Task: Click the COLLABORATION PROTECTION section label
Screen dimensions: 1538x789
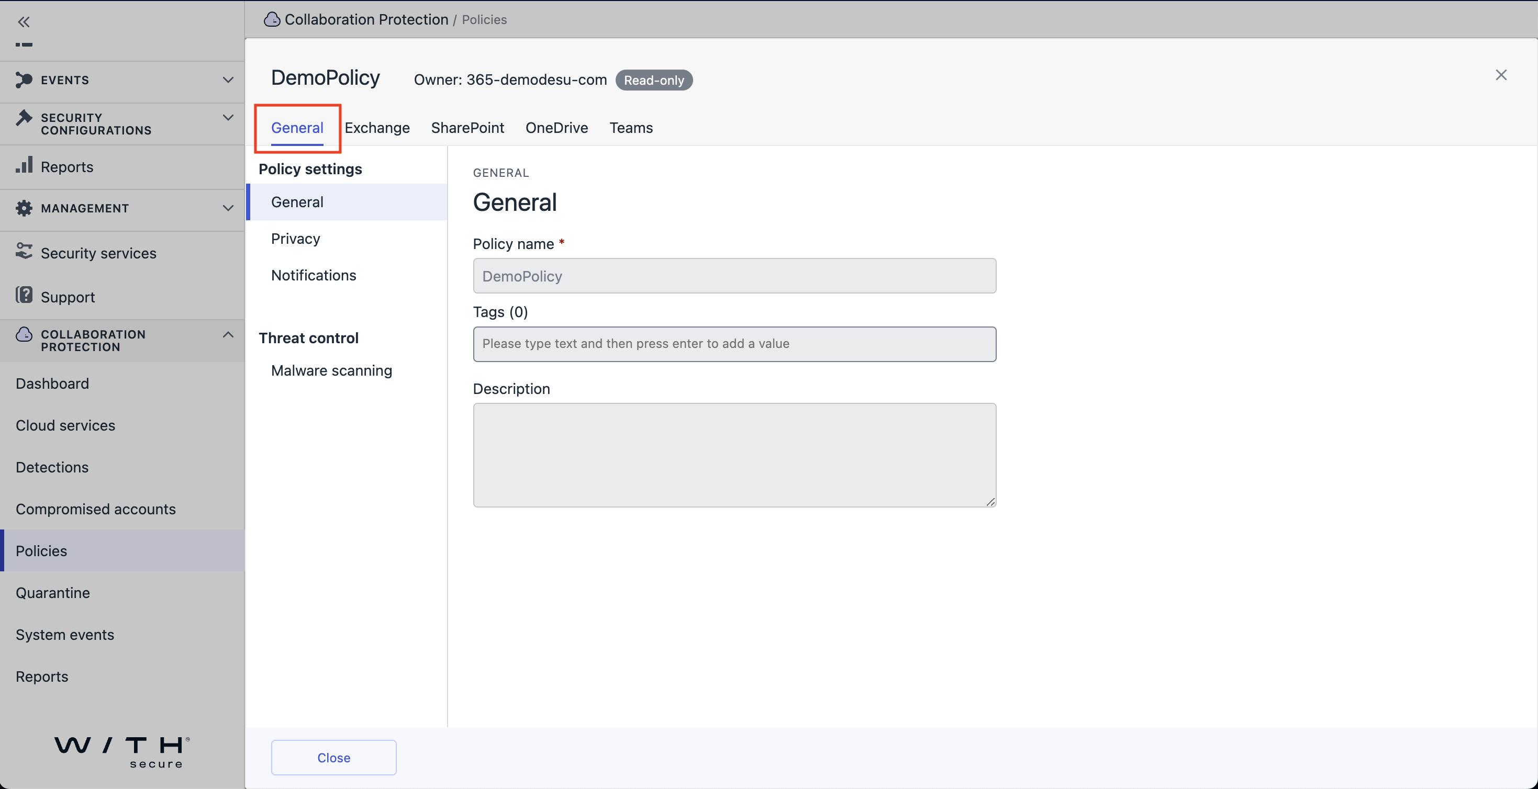Action: click(x=93, y=341)
